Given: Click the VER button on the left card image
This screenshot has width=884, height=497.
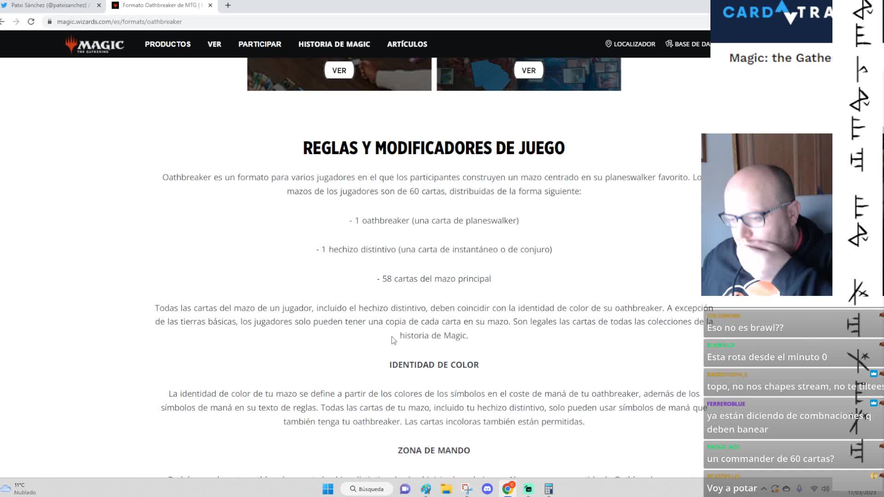Looking at the screenshot, I should coord(339,70).
